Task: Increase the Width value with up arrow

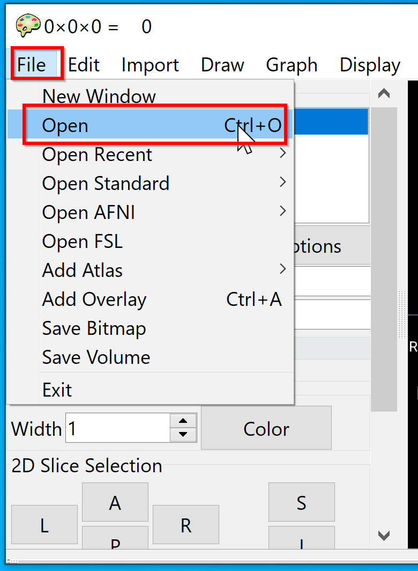Action: pyautogui.click(x=183, y=421)
